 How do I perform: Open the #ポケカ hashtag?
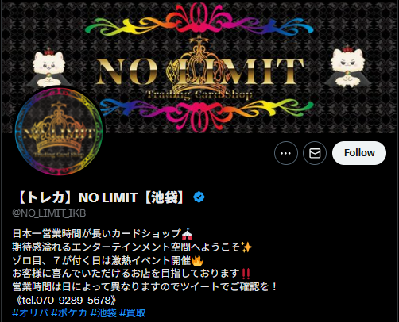[x=69, y=313]
